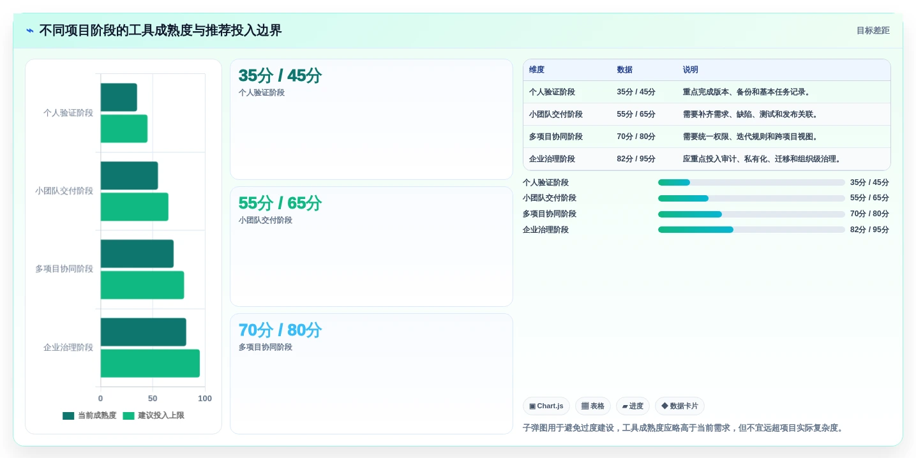
Task: Click the 多项目协同阶段 current maturity dark bar
Action: (137, 254)
